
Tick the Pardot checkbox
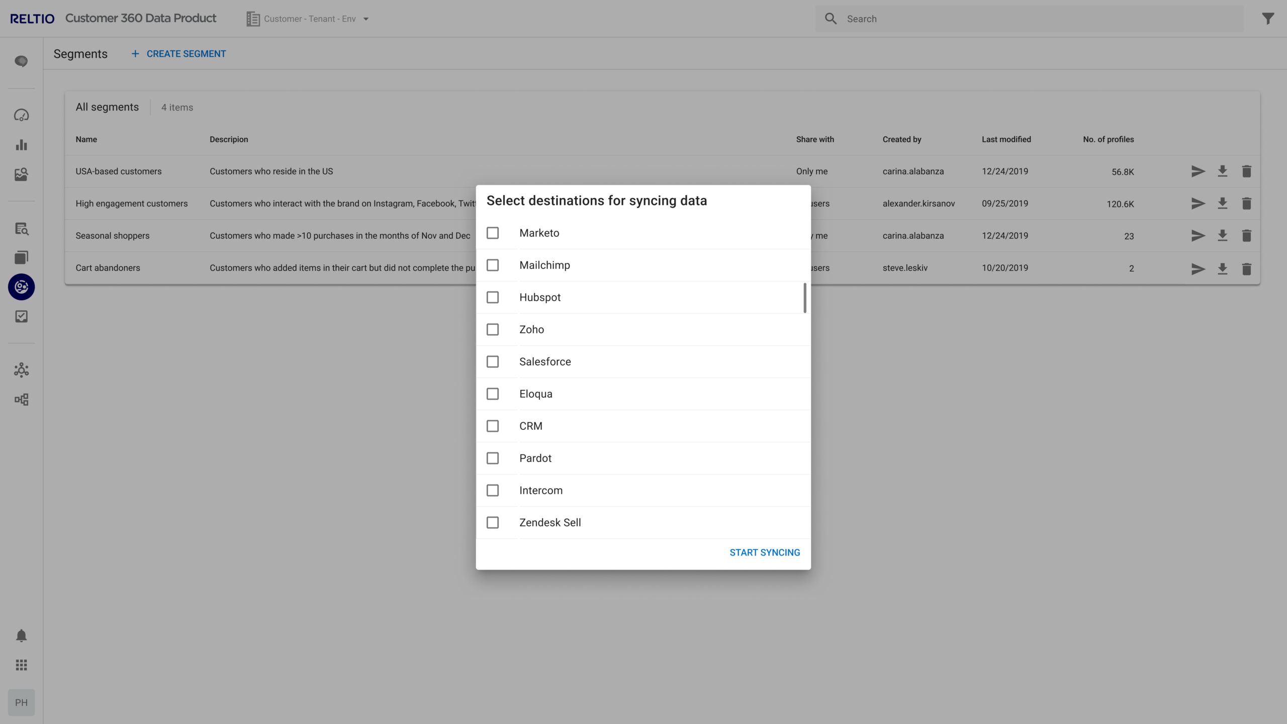[493, 458]
